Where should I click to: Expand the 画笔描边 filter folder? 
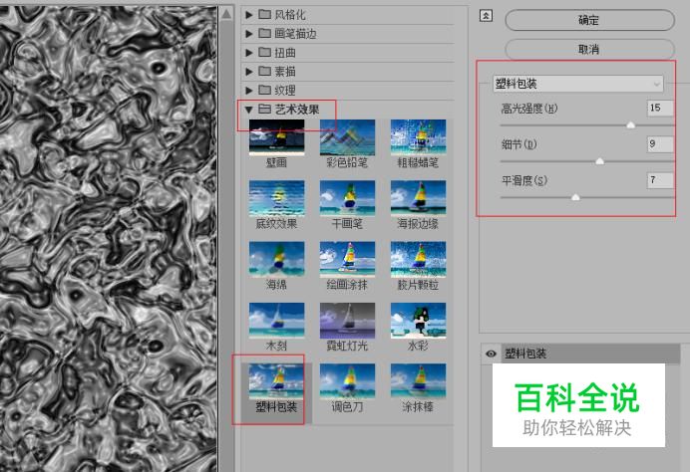coord(248,34)
